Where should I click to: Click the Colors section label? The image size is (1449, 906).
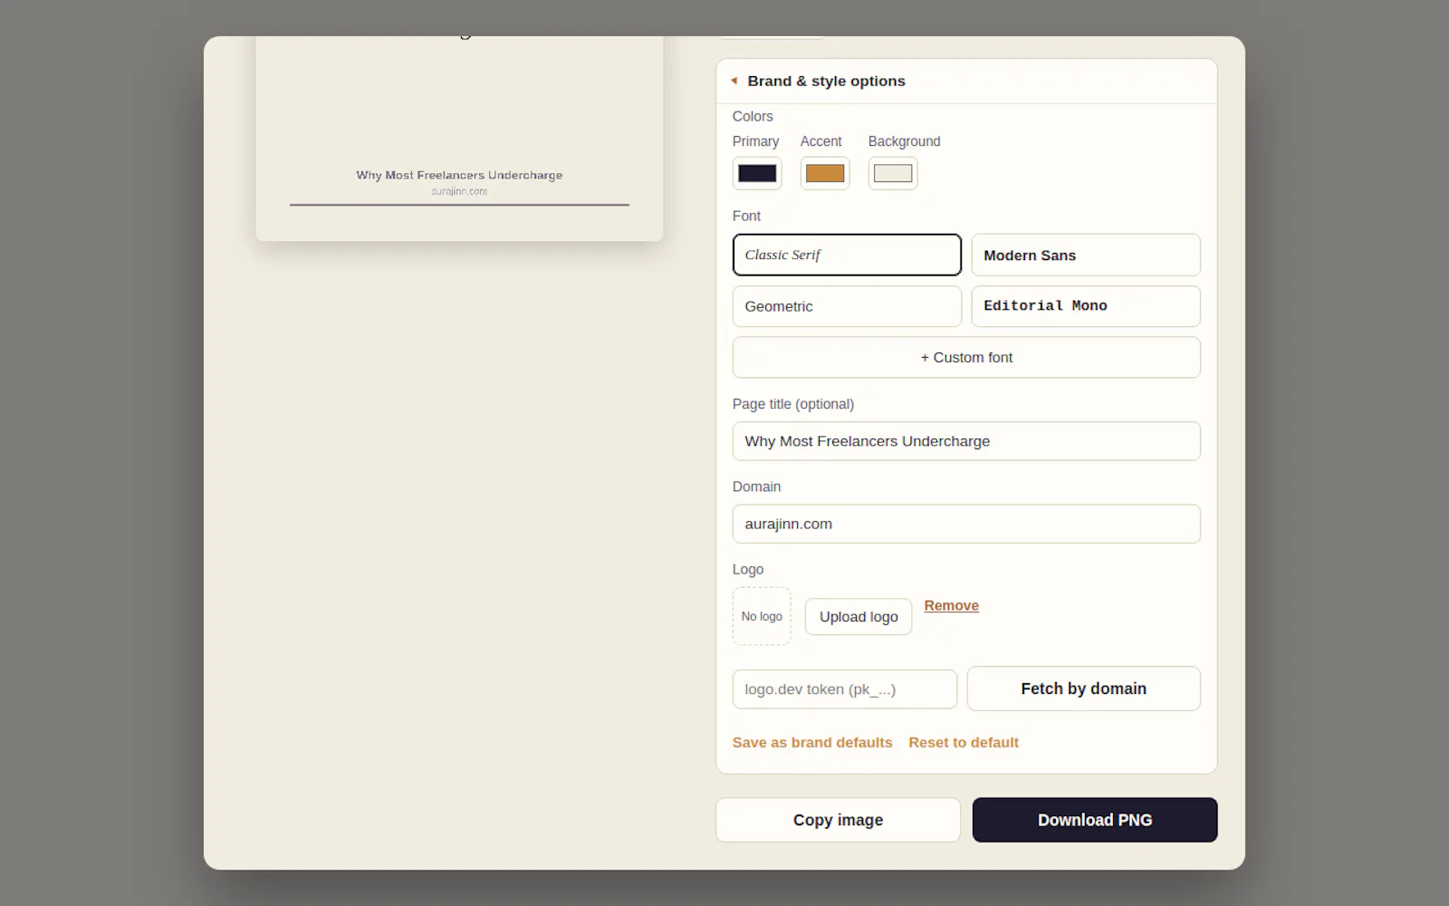pyautogui.click(x=753, y=116)
